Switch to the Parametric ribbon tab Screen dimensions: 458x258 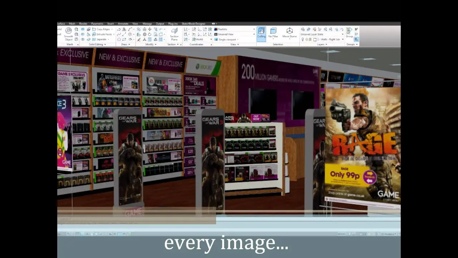point(97,24)
